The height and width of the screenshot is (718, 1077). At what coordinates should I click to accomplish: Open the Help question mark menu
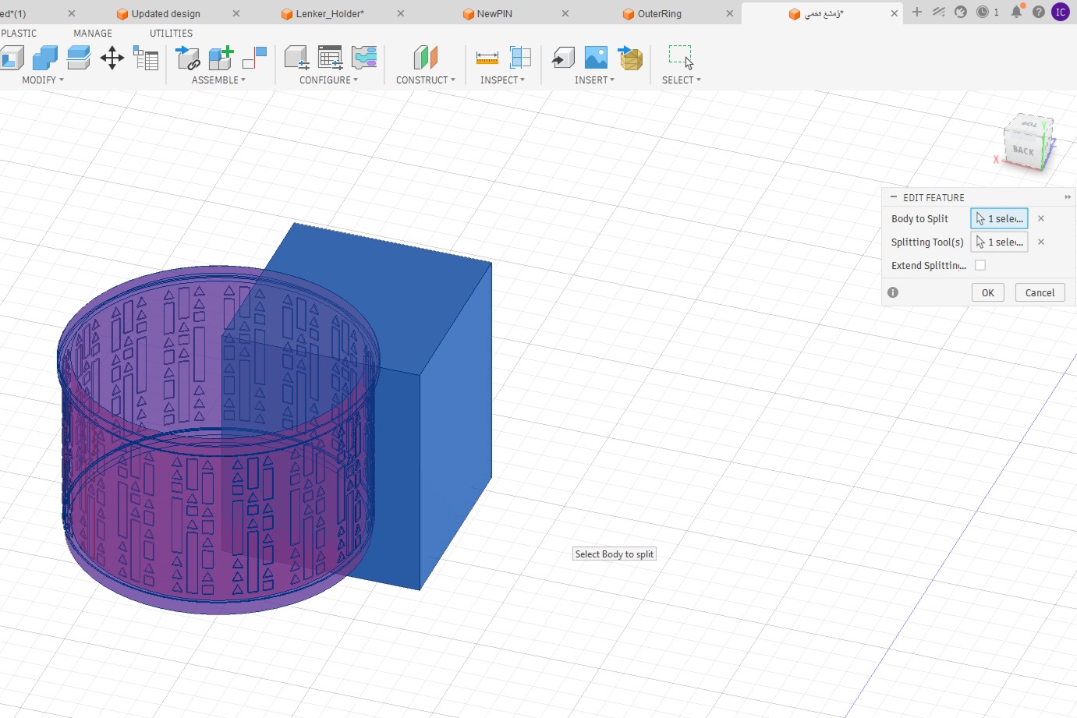coord(1039,12)
